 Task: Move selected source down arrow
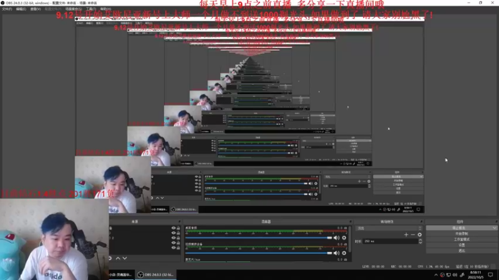(x=125, y=258)
